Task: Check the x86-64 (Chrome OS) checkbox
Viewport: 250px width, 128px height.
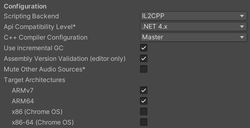Action: [144, 122]
